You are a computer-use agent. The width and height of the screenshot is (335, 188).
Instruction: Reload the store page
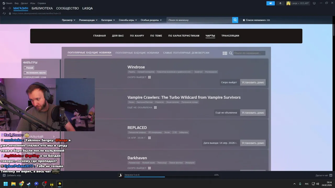(4, 13)
